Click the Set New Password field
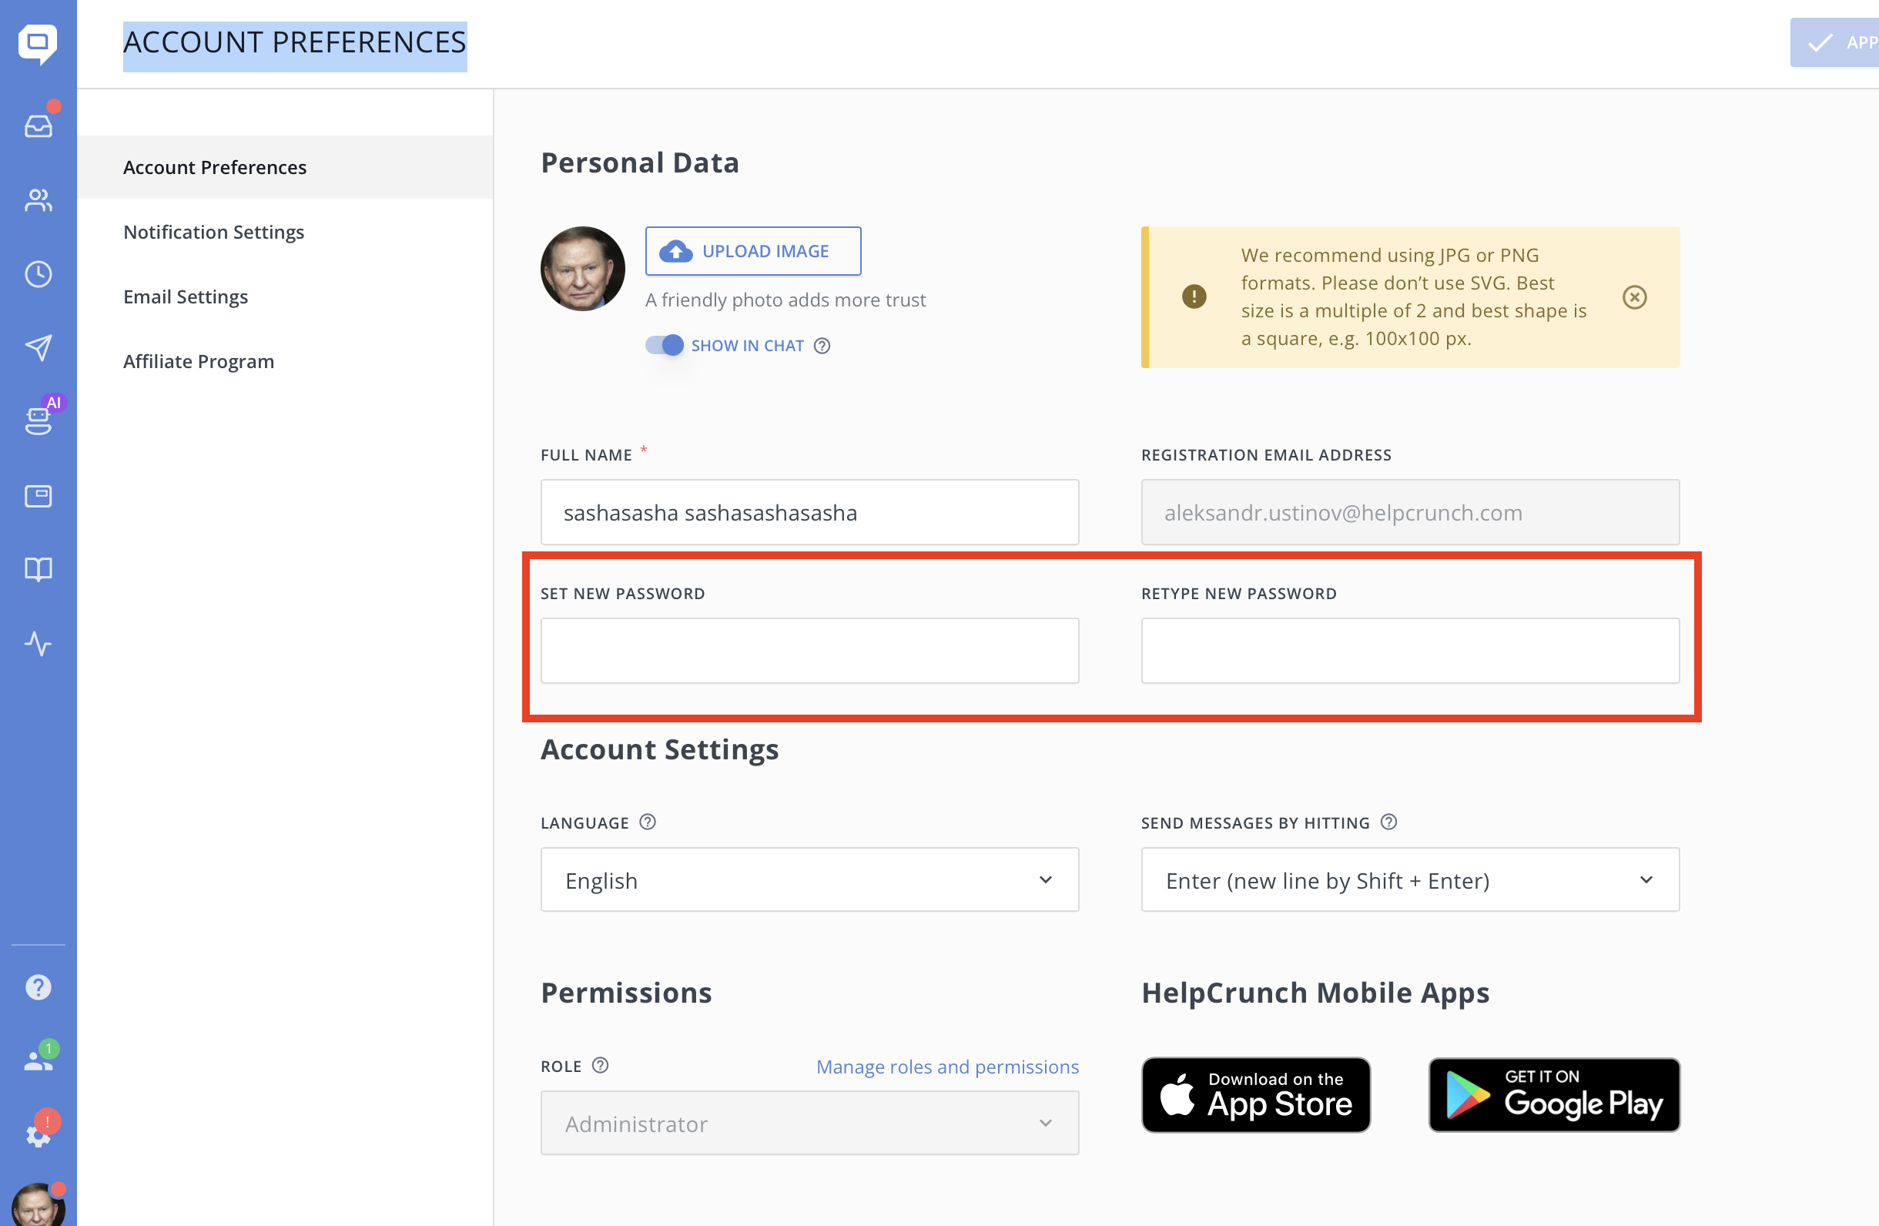 (x=809, y=650)
